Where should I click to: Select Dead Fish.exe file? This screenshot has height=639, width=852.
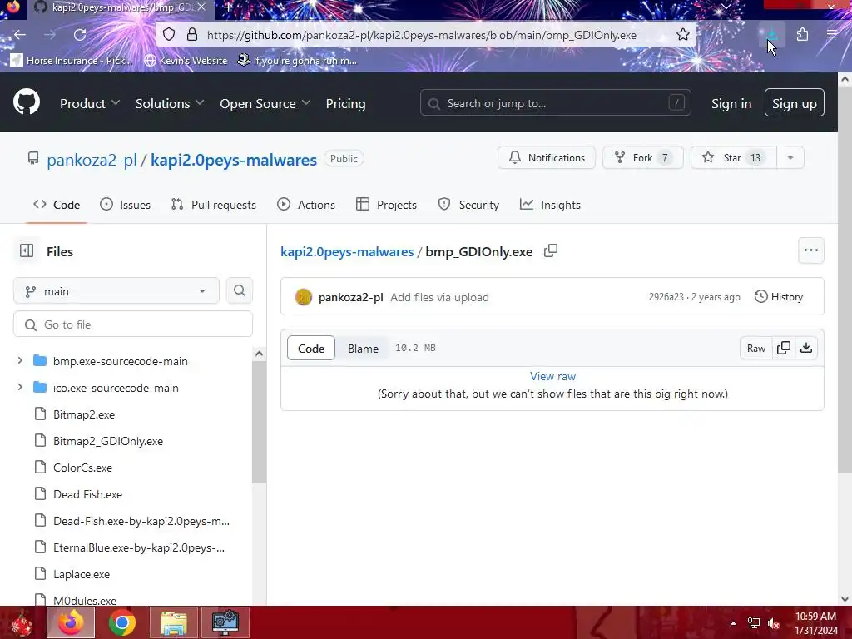(x=87, y=494)
